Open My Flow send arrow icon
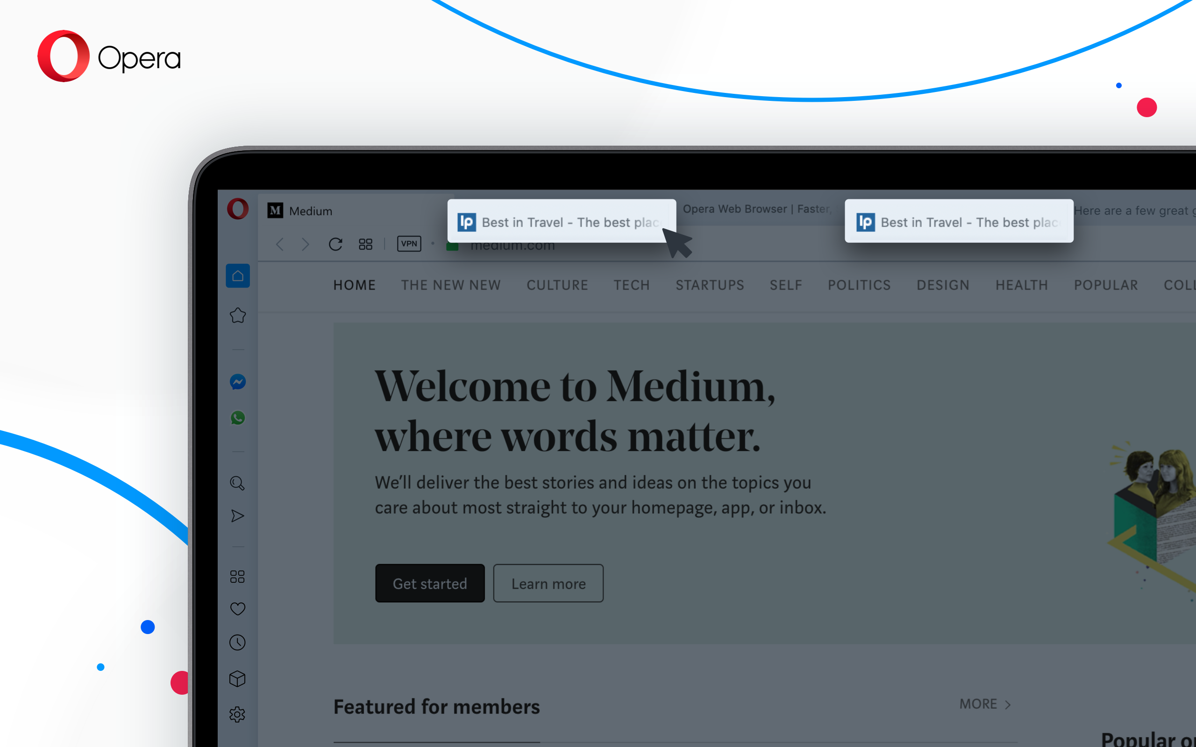This screenshot has width=1196, height=747. tap(237, 516)
